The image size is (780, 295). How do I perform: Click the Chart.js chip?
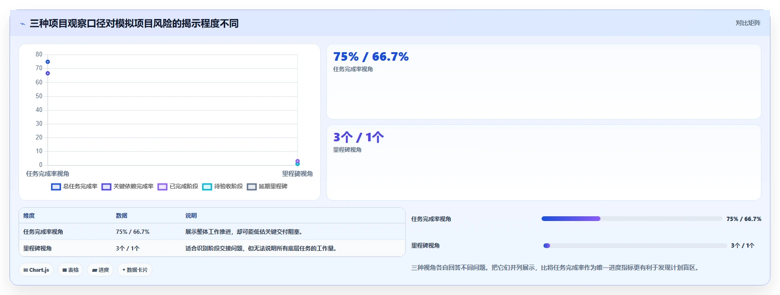[x=36, y=270]
